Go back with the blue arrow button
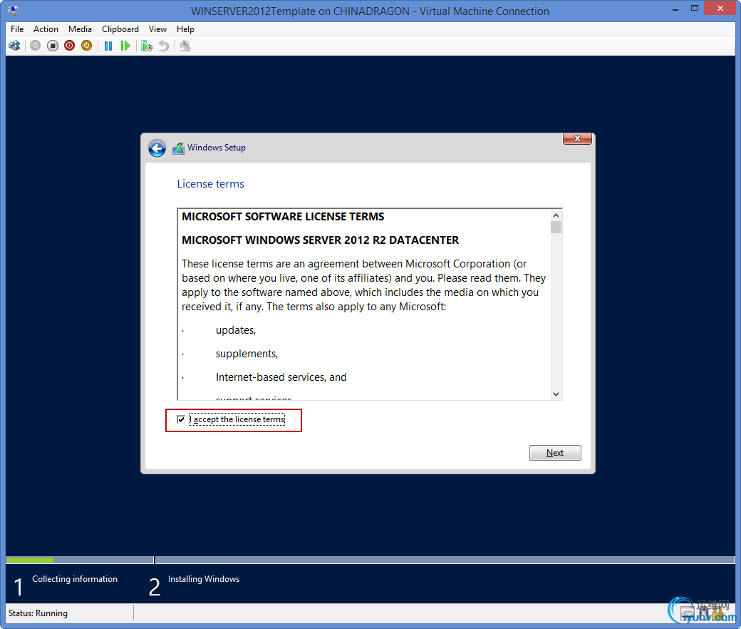Image resolution: width=741 pixels, height=629 pixels. 157,148
